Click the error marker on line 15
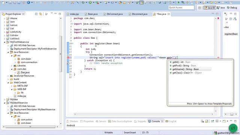The image size is (240, 135). [68, 57]
